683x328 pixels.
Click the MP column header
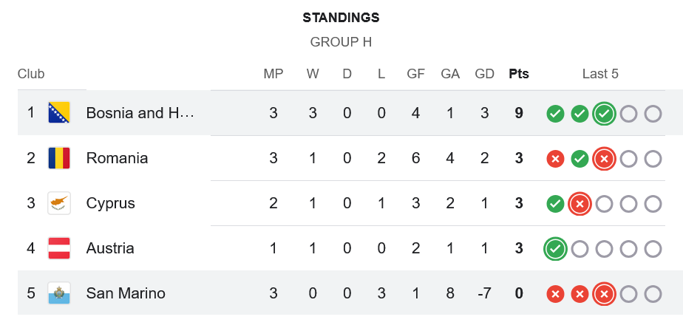(x=273, y=74)
